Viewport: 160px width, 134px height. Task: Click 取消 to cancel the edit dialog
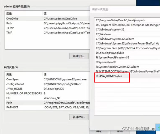(120, 132)
